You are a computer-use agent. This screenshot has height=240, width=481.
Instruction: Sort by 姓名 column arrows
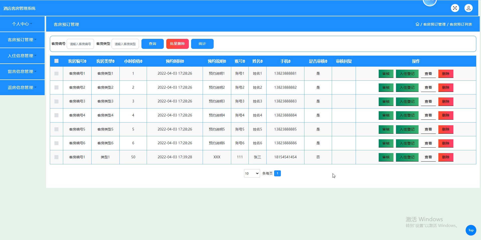pyautogui.click(x=262, y=61)
